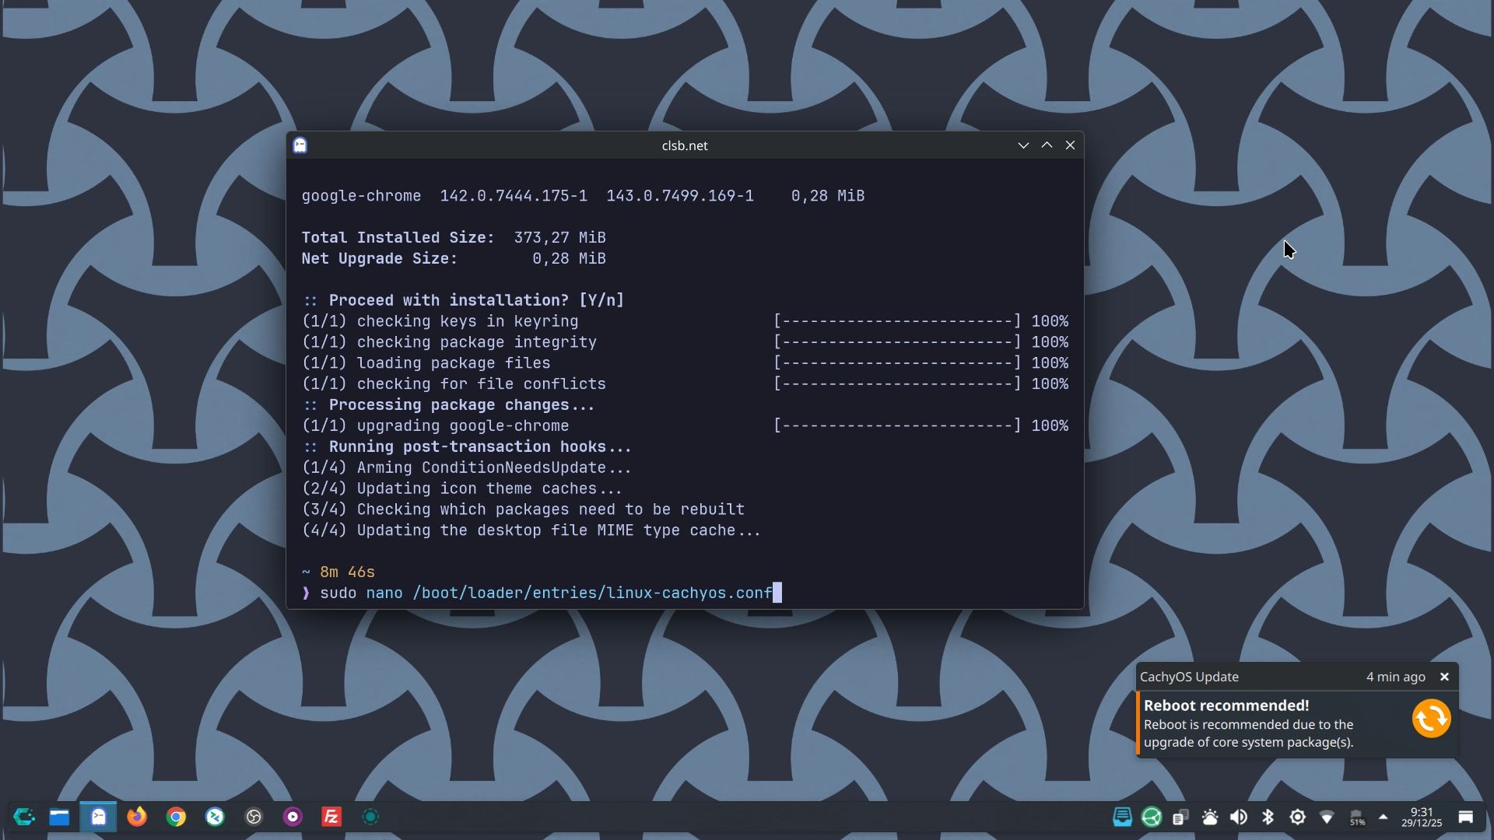
Task: Open the Bluetooth tray icon
Action: [1268, 817]
